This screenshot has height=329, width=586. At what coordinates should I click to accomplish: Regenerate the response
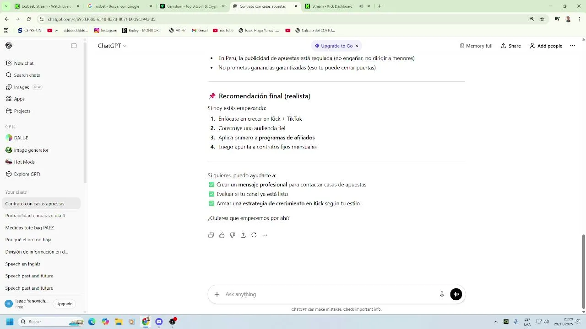[x=254, y=235]
